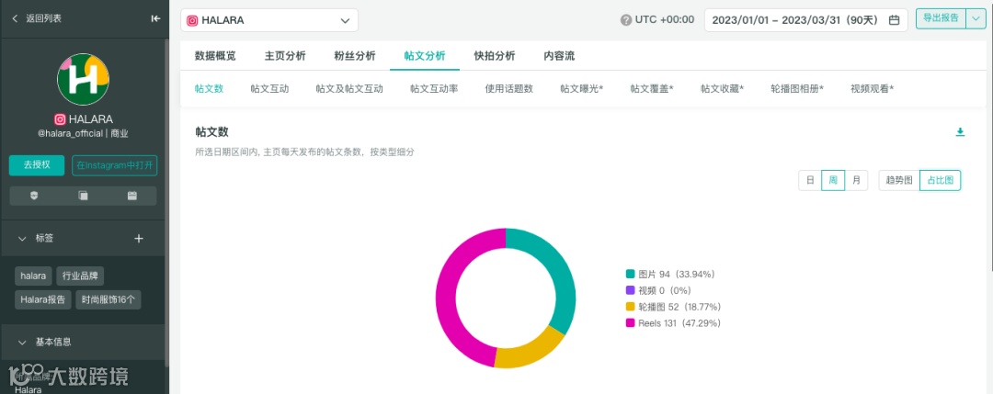Open calendar icon in date range field
The height and width of the screenshot is (394, 993).
point(895,20)
